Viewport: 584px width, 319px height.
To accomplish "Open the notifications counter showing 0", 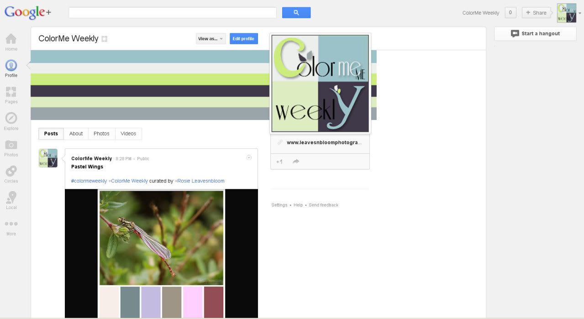I will pyautogui.click(x=510, y=13).
